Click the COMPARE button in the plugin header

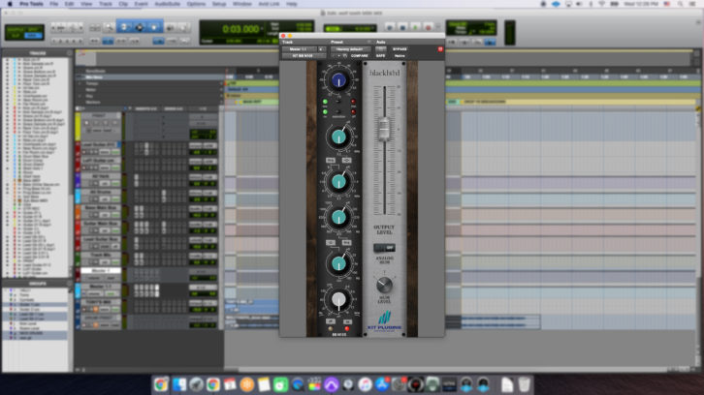[359, 55]
